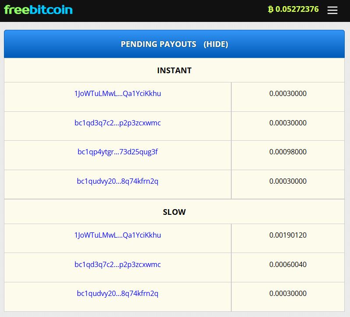Open Instant payout address bc1qd3q7c2...p2p3zcxwmc
Viewport: 350px width, 317px height.
pos(117,123)
